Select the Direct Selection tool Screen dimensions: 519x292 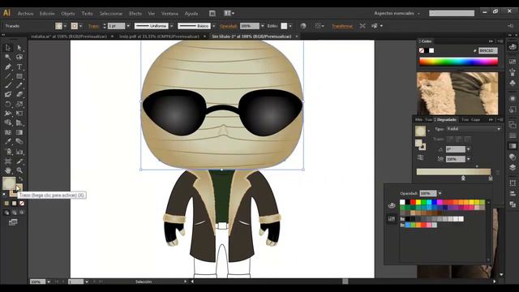pyautogui.click(x=19, y=48)
